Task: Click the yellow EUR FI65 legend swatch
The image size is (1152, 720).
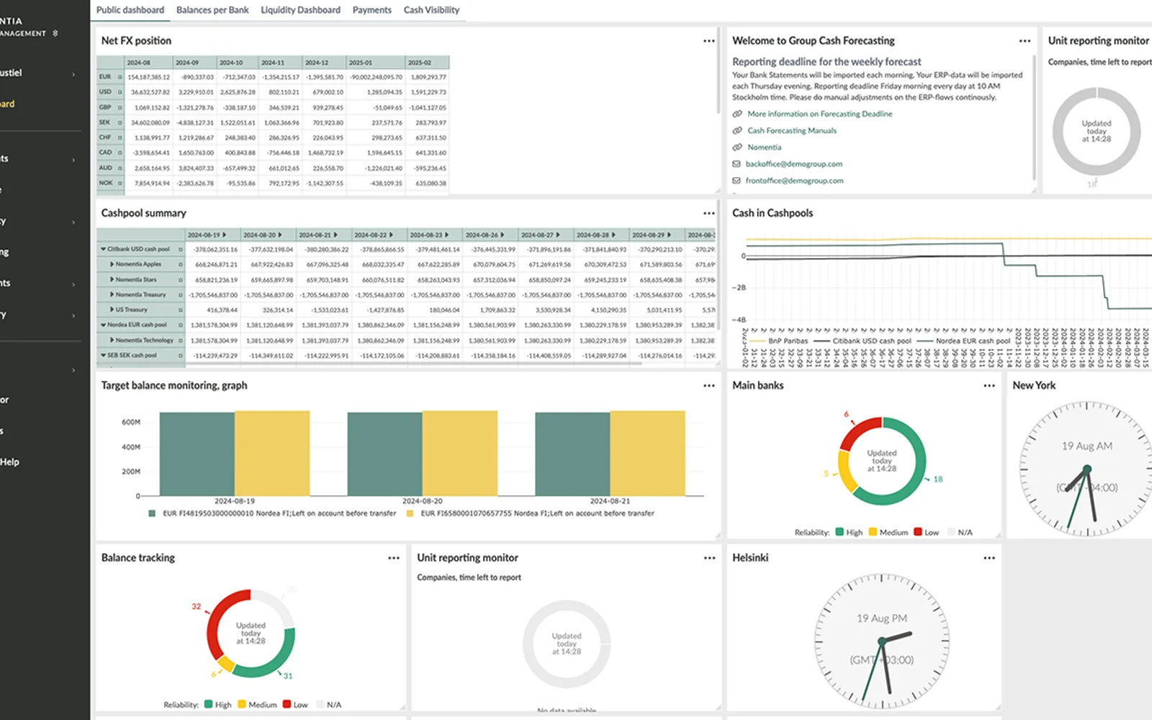Action: tap(410, 513)
